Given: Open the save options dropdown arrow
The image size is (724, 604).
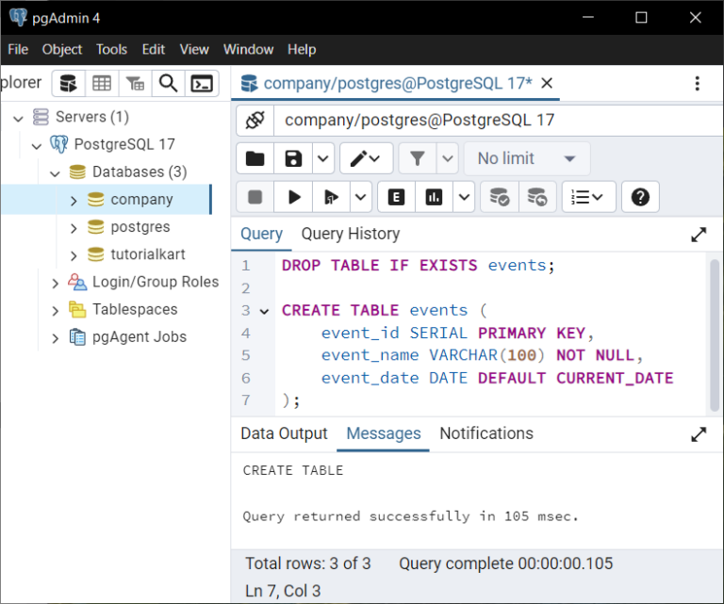Looking at the screenshot, I should pyautogui.click(x=322, y=158).
